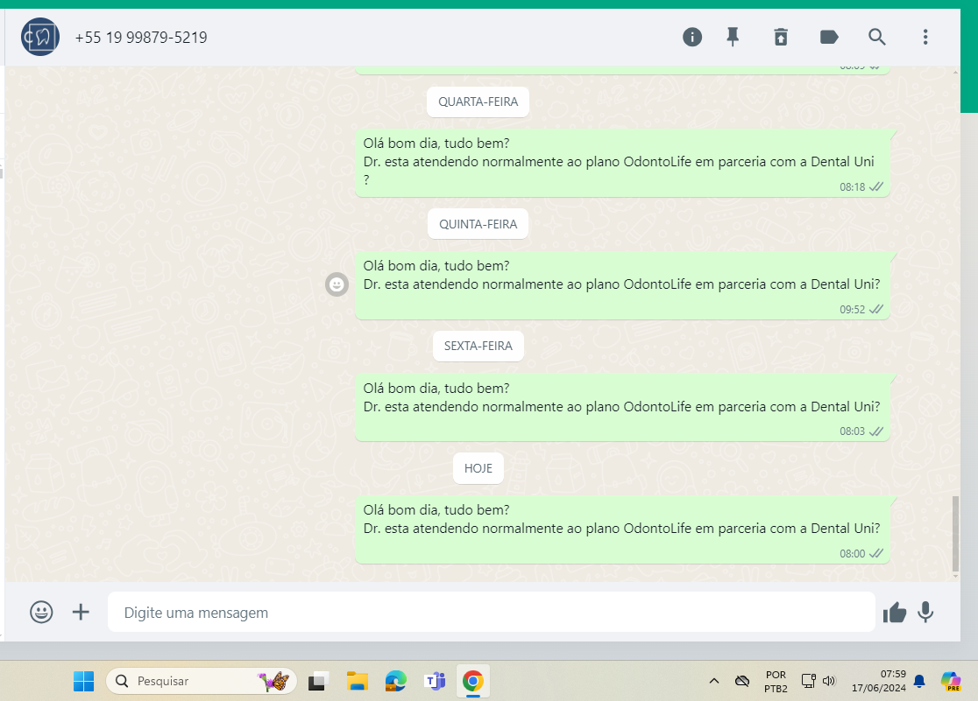React to Thursday 09:52 message emoji button

337,284
